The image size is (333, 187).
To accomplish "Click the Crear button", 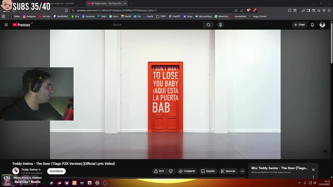I will pyautogui.click(x=299, y=25).
